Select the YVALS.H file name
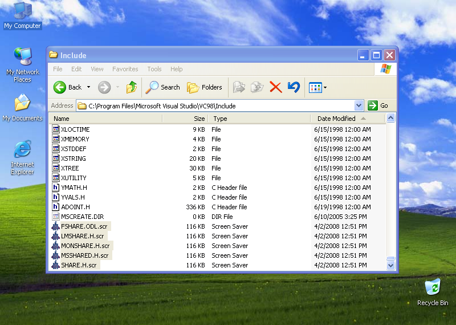This screenshot has width=456, height=325. pyautogui.click(x=73, y=197)
